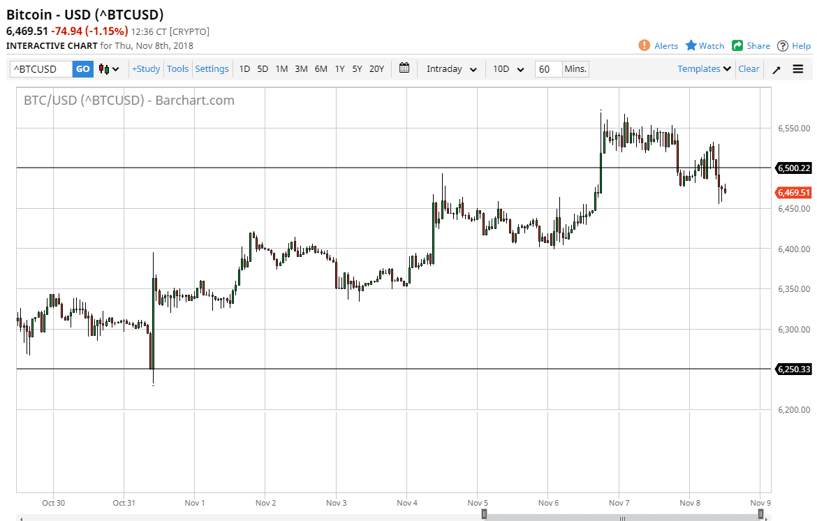Open the Tools menu
Image resolution: width=817 pixels, height=521 pixels.
177,68
